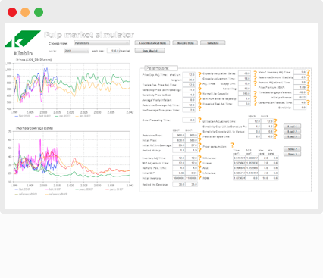
Task: Show help for Consumption Forecast Time
Action: click(308, 102)
